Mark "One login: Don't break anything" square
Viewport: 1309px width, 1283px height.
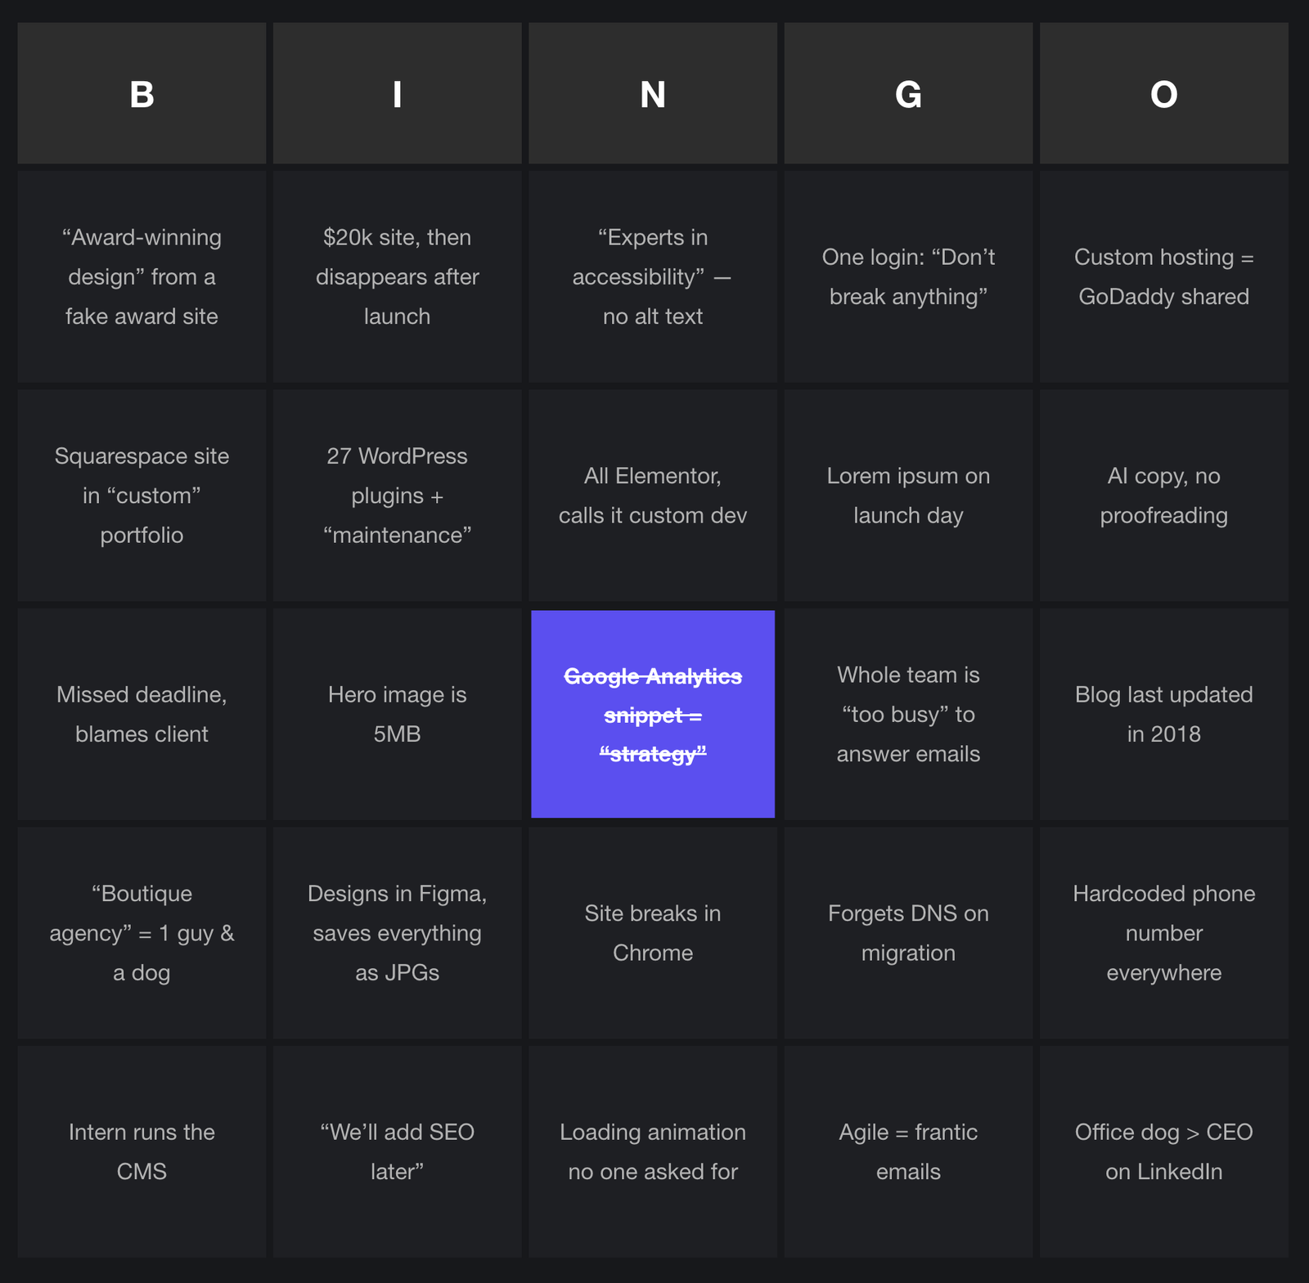(908, 276)
